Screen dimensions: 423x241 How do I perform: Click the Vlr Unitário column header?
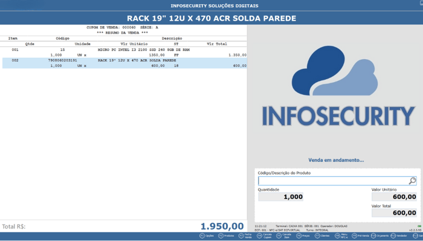click(134, 44)
